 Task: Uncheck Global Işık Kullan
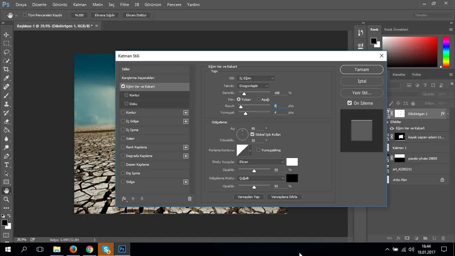click(252, 134)
